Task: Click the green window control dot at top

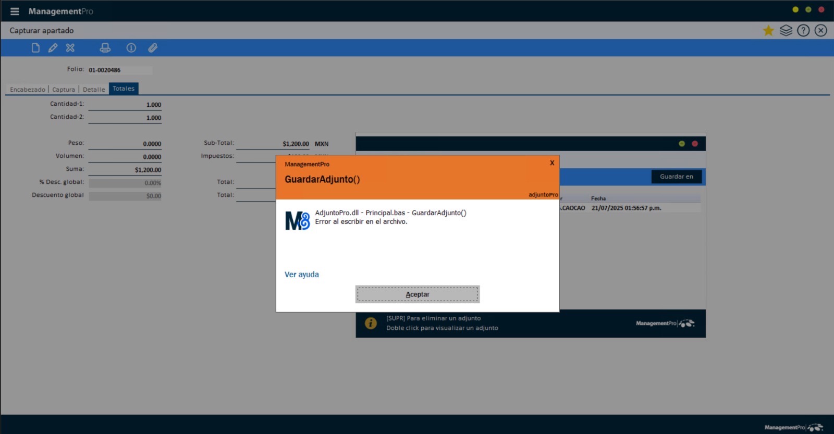Action: [808, 9]
